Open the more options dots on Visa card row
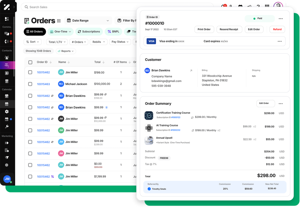 pyautogui.click(x=280, y=41)
